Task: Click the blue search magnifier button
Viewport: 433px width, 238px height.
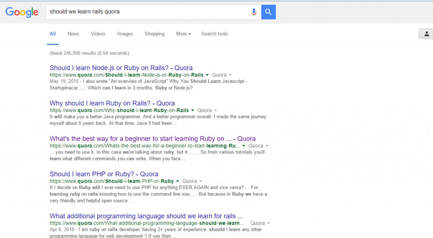Action: (x=269, y=12)
